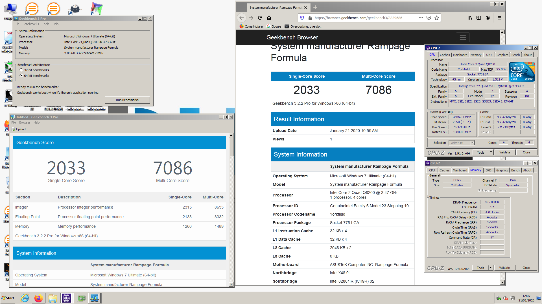Switch to Memory tab in upper CPU-Z
Viewport: 542px width, 304px height.
pos(476,55)
